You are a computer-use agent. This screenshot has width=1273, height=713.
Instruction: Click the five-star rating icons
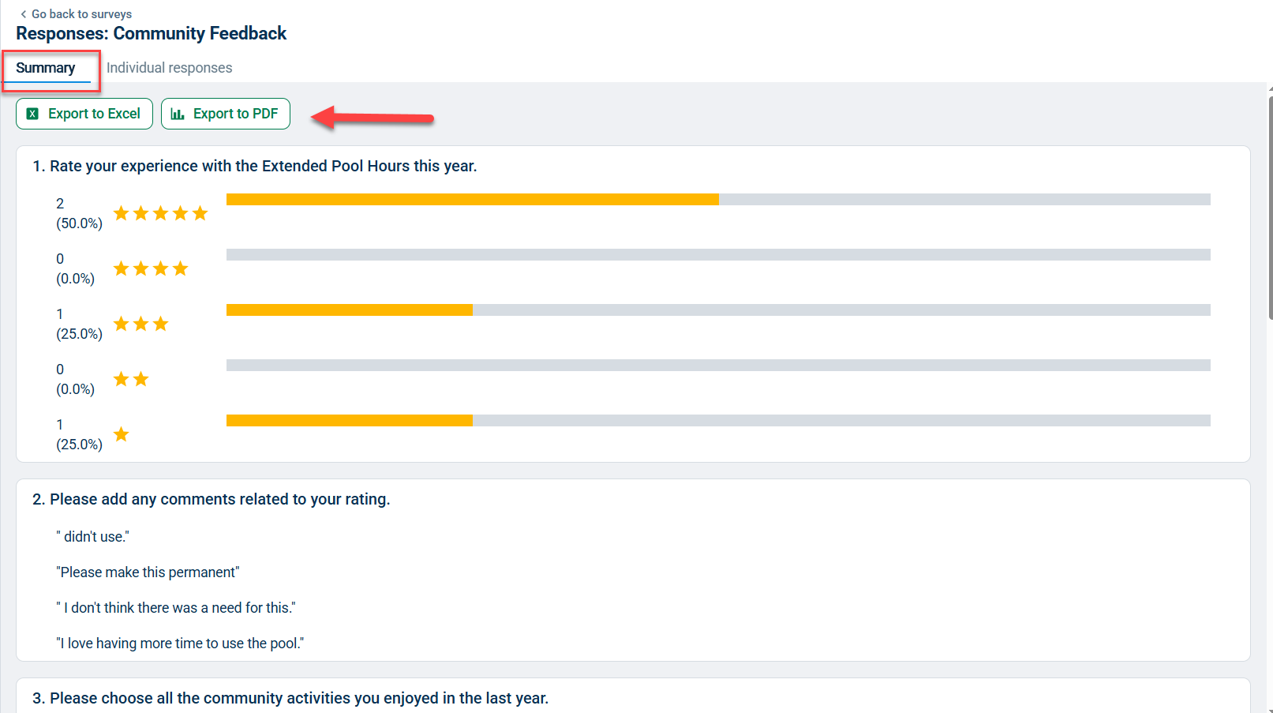point(160,213)
